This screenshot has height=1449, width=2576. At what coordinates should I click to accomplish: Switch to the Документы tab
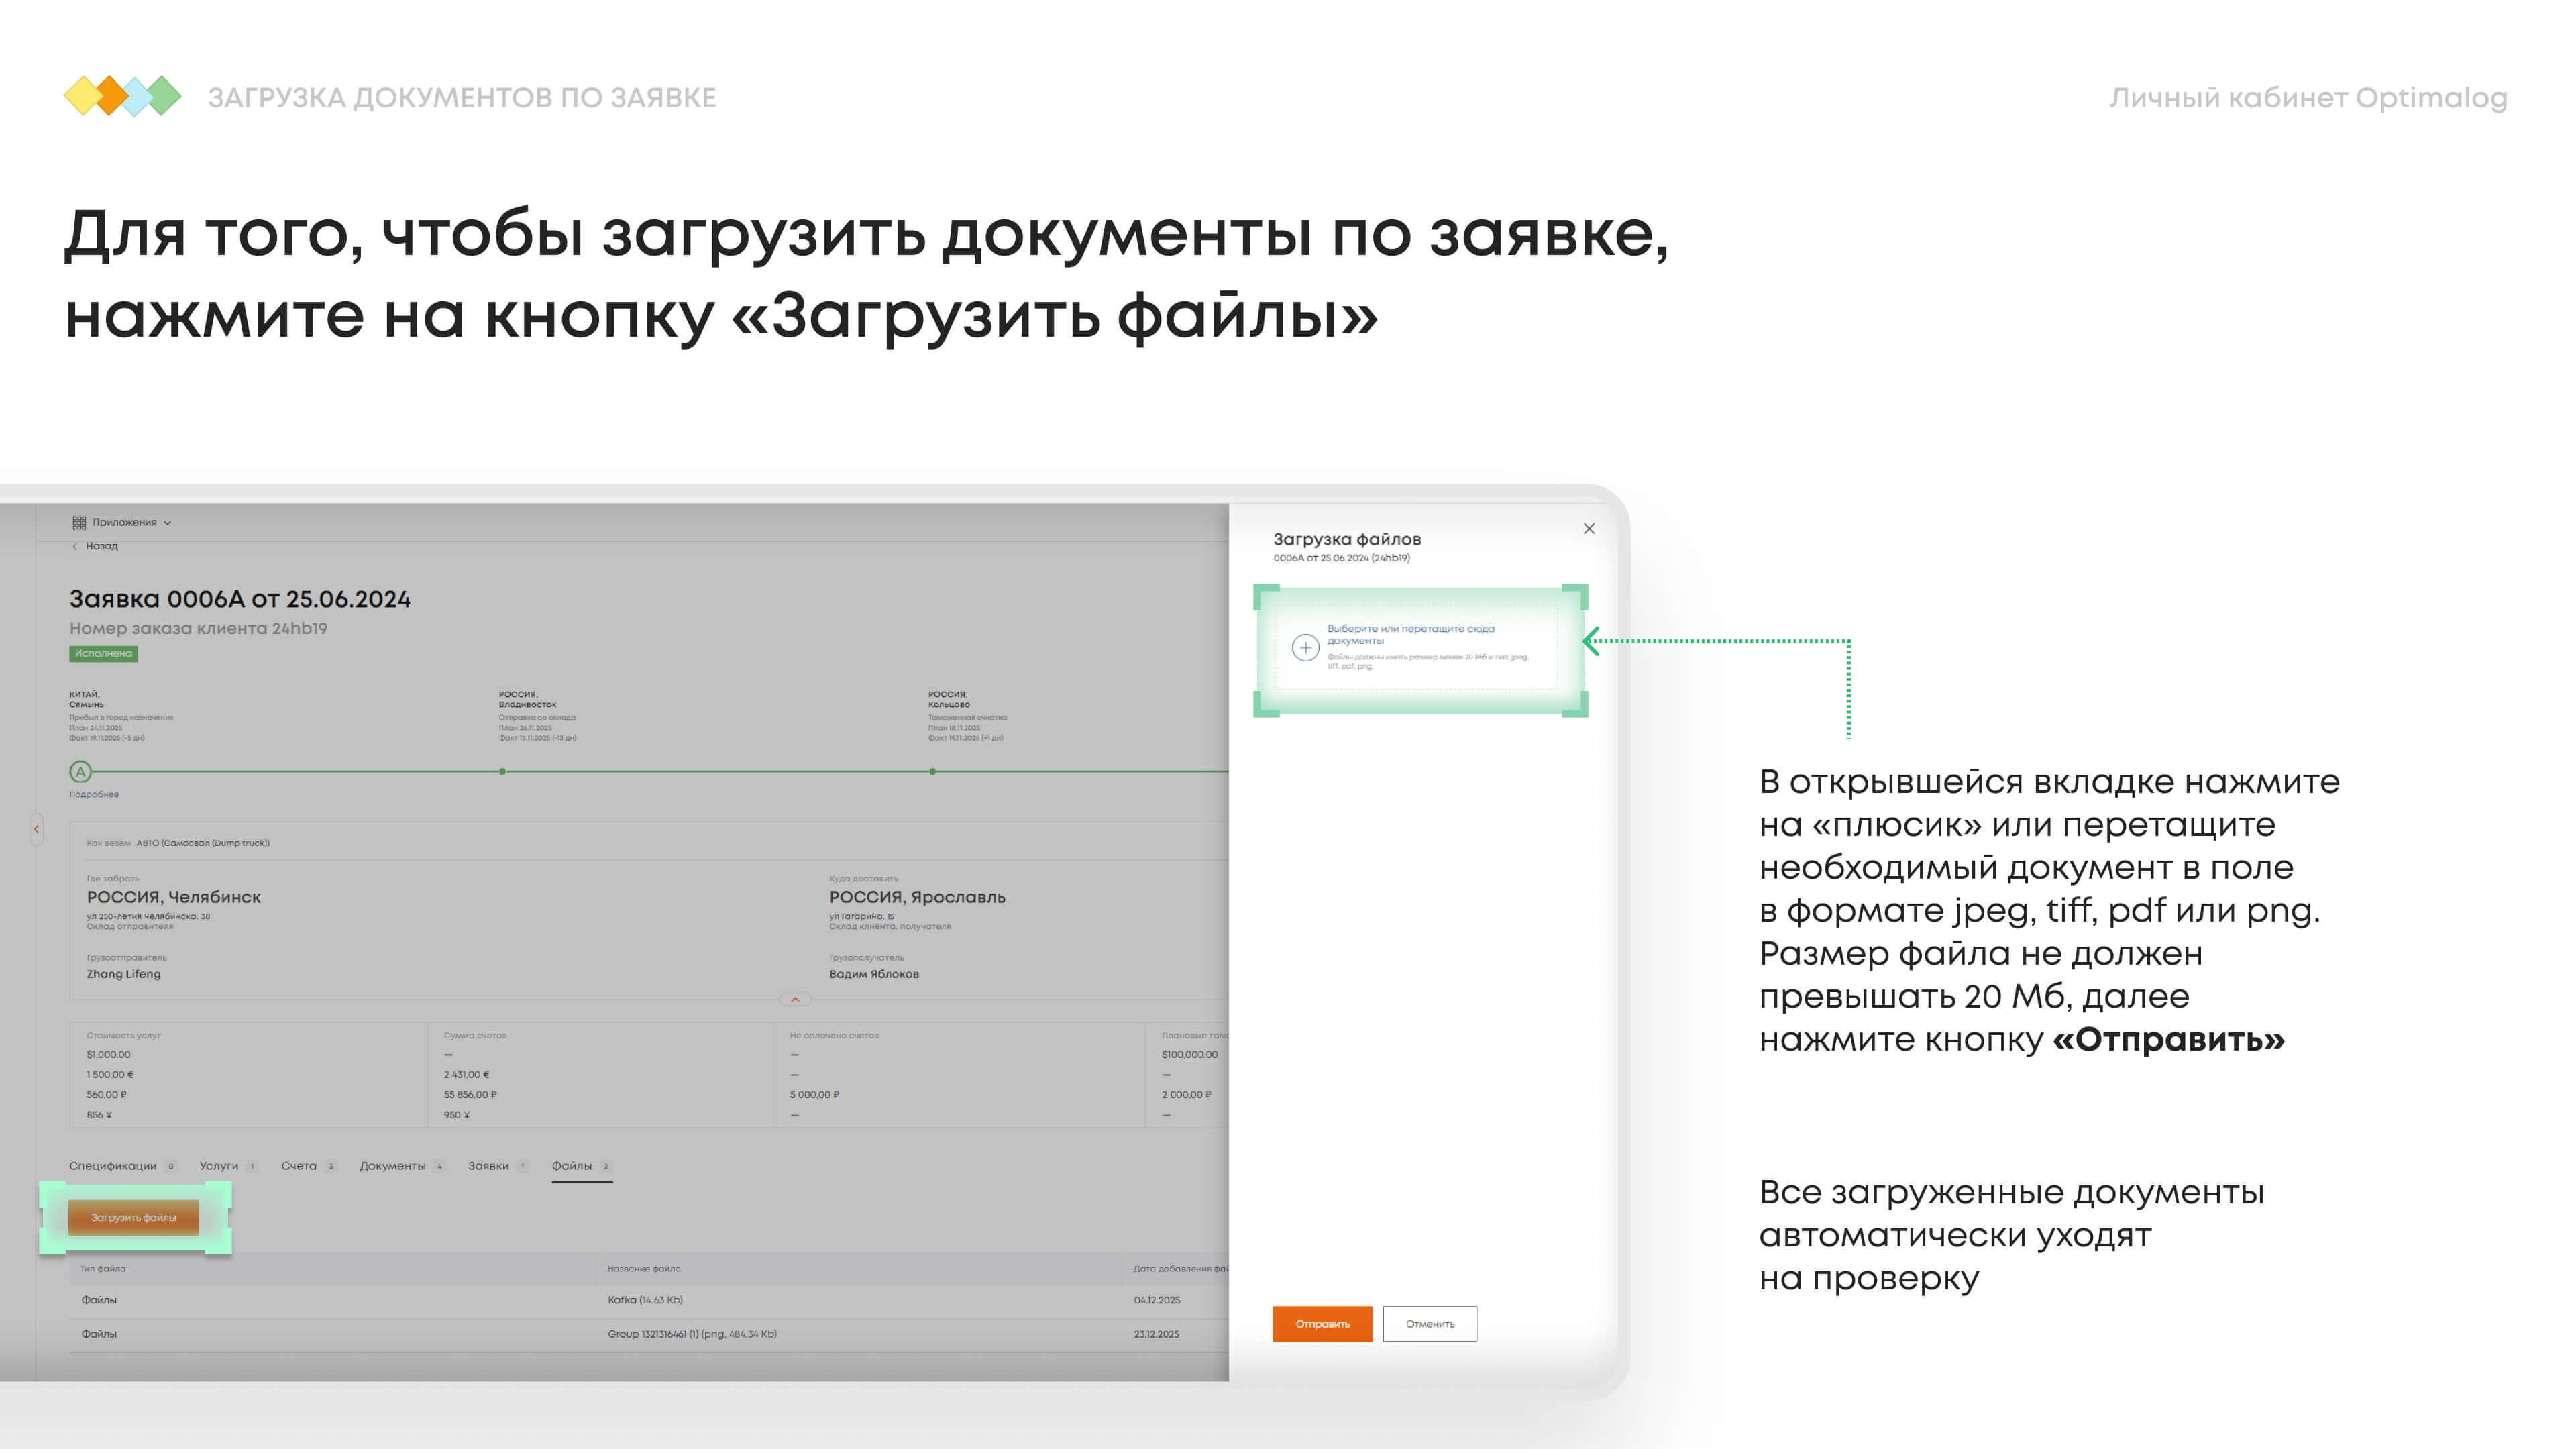(x=392, y=1165)
